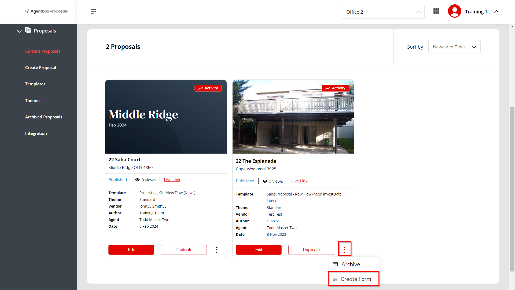
Task: Click the Archive box icon in popup menu
Action: click(x=336, y=264)
